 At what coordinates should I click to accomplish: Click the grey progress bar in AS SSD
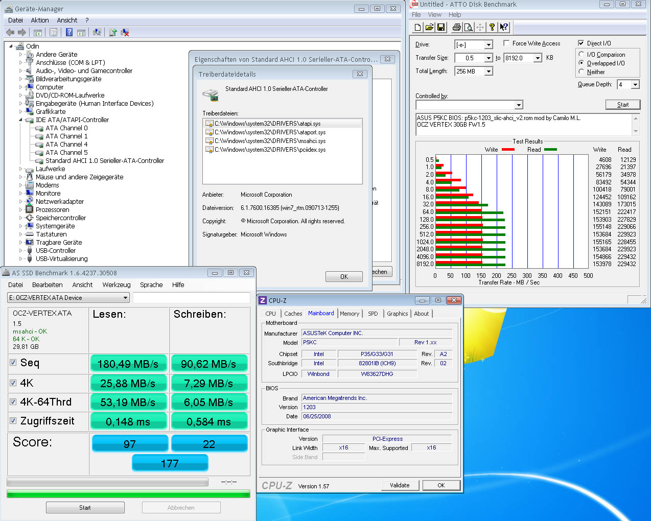click(x=107, y=482)
